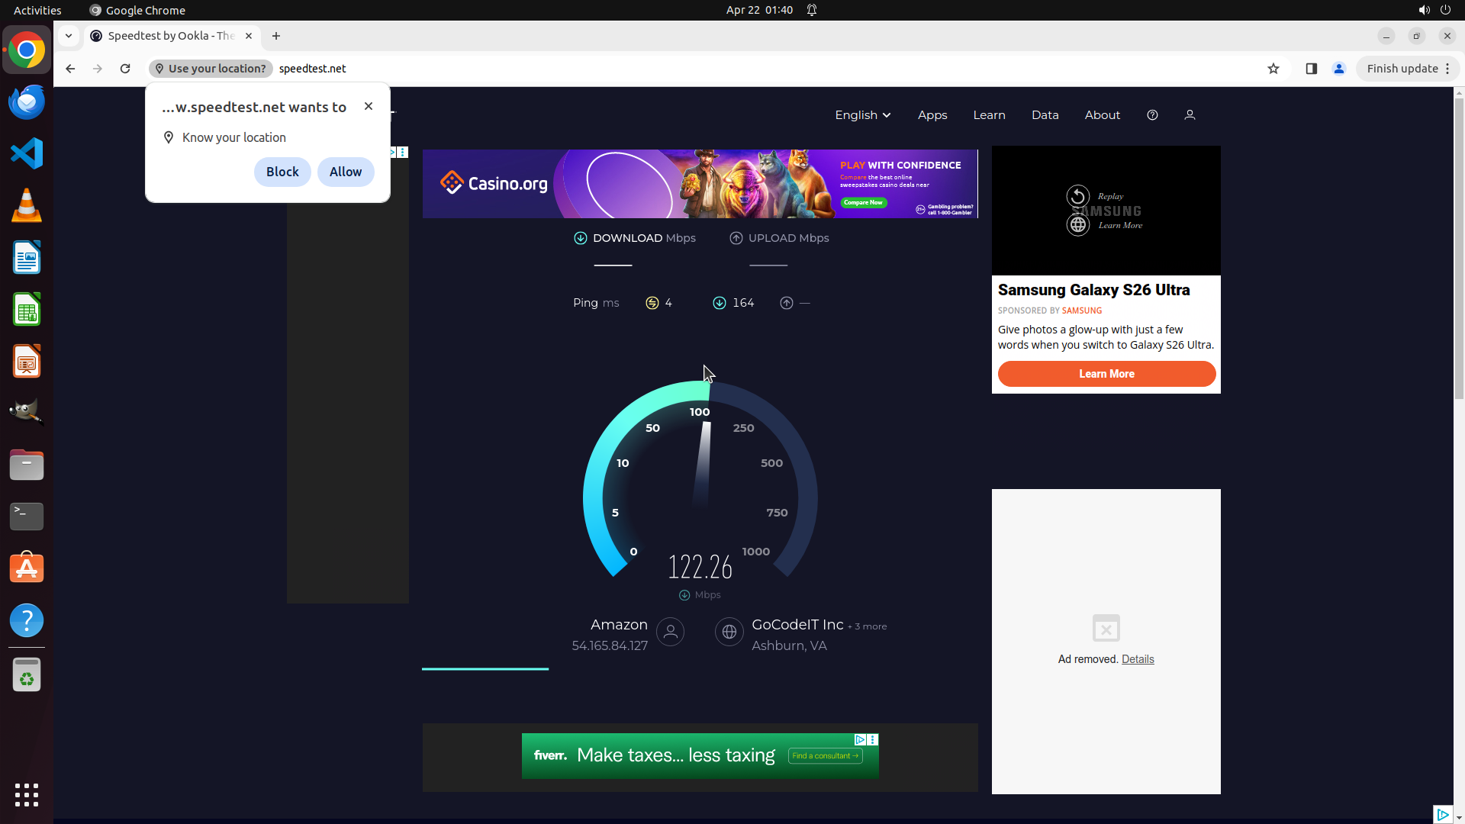Click the globe server icon beside GoCodeIT Inc

[x=729, y=632]
